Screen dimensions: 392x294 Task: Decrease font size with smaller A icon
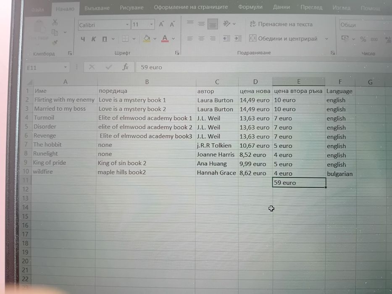[x=172, y=24]
